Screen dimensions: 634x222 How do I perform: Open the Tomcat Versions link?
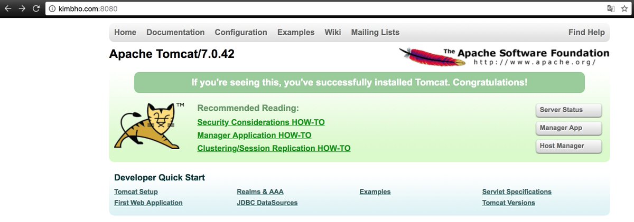pos(508,203)
